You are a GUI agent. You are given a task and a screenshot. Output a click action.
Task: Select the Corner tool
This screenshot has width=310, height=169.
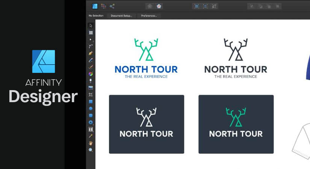(91, 47)
